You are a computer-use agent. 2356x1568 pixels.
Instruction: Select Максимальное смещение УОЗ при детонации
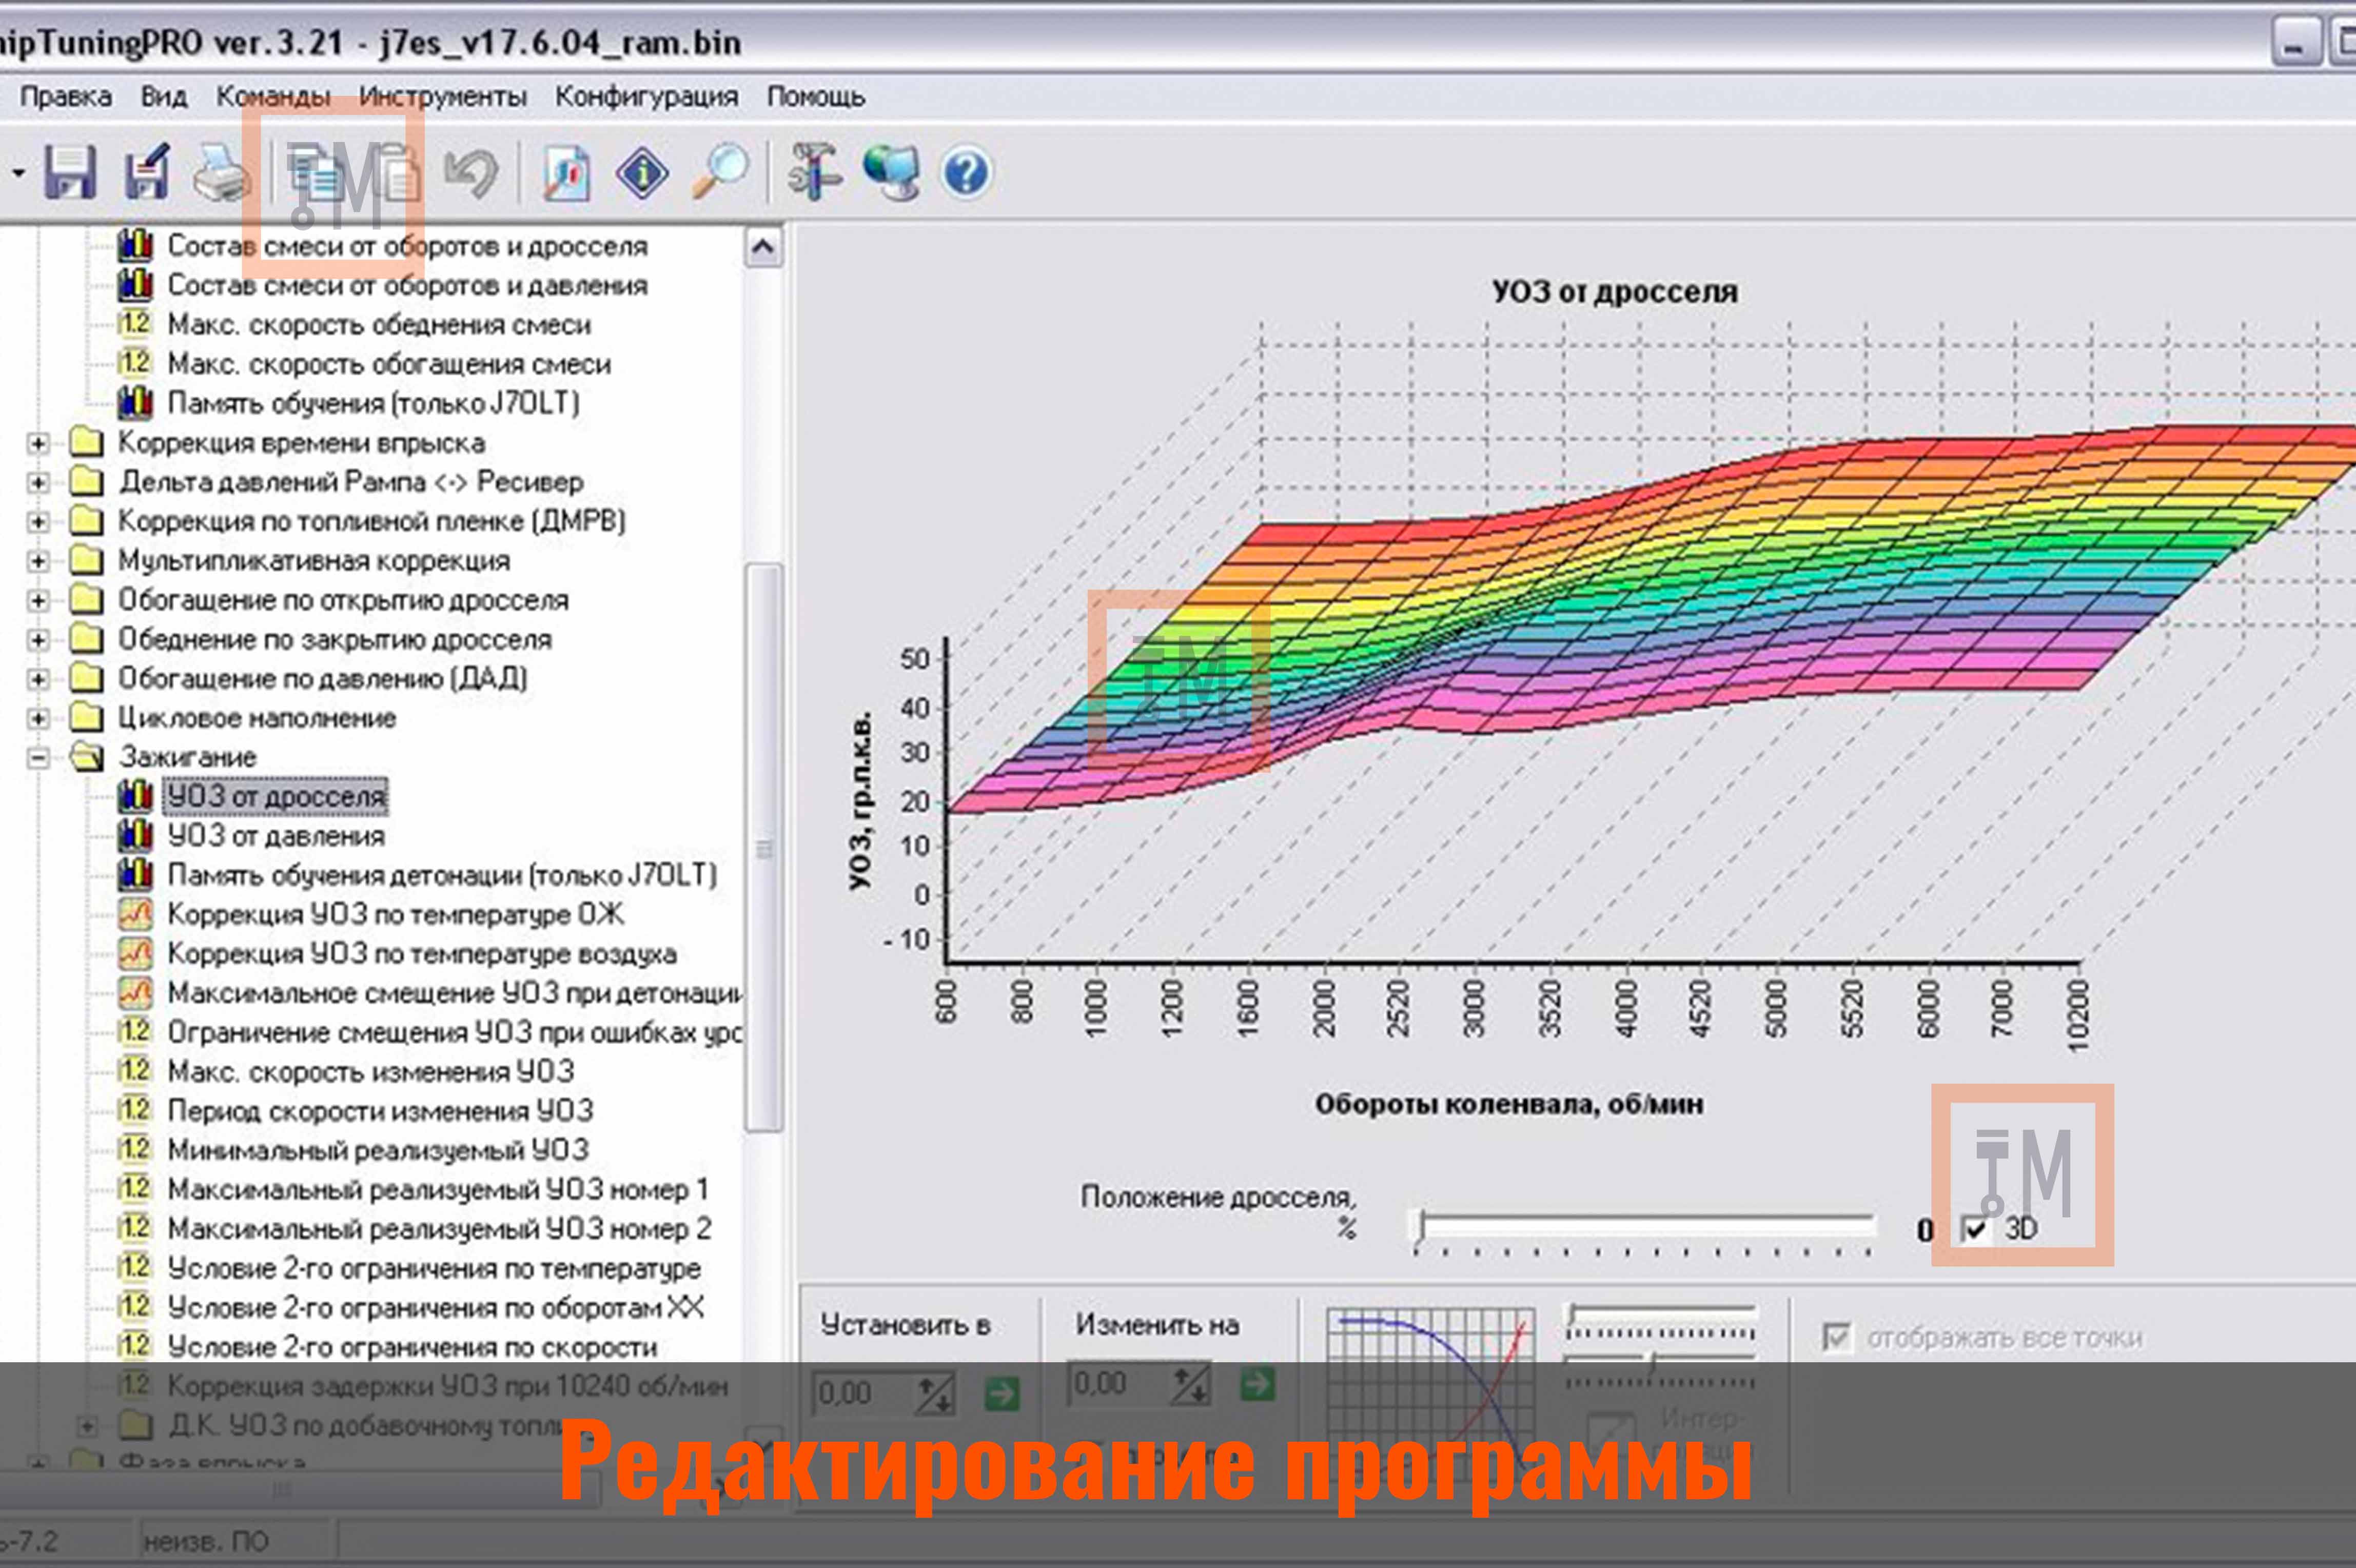(455, 993)
